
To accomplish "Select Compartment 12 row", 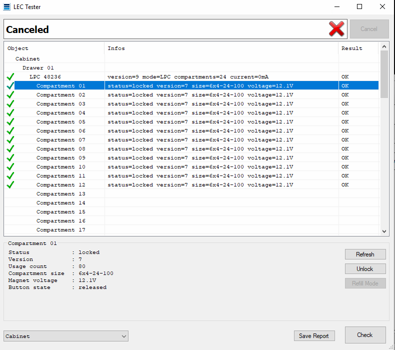I will [x=191, y=184].
